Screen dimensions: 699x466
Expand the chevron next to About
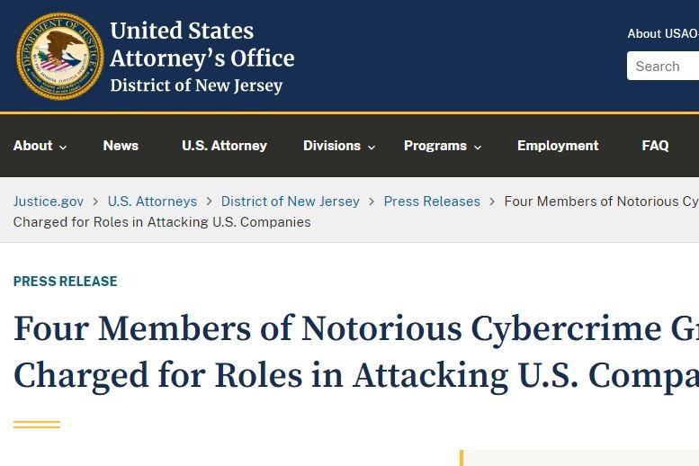coord(63,148)
